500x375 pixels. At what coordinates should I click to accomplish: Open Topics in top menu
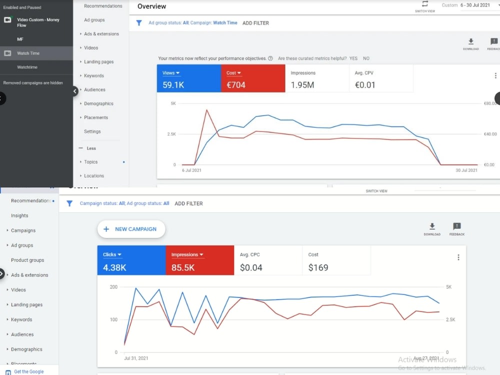[x=90, y=162]
